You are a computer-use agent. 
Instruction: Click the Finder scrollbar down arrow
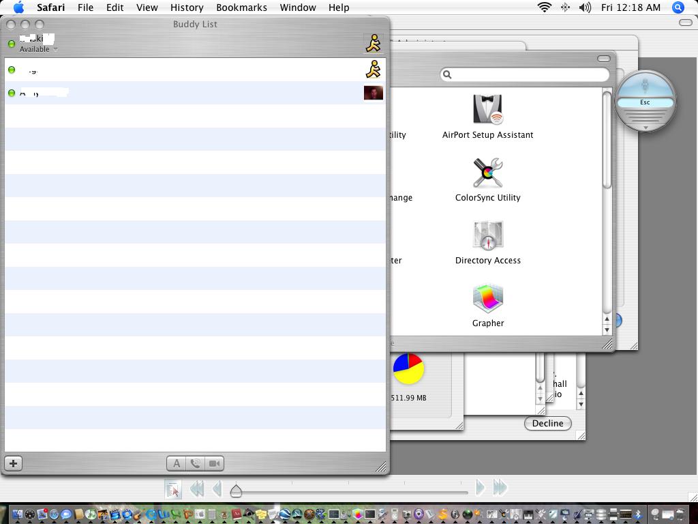(x=606, y=330)
